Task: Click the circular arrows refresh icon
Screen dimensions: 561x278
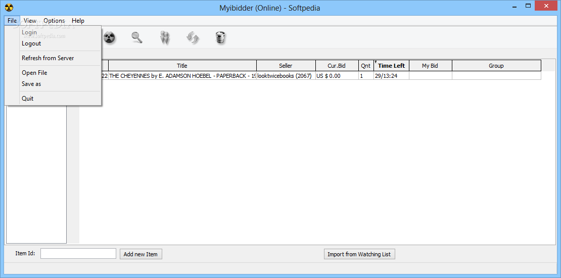Action: click(x=193, y=37)
